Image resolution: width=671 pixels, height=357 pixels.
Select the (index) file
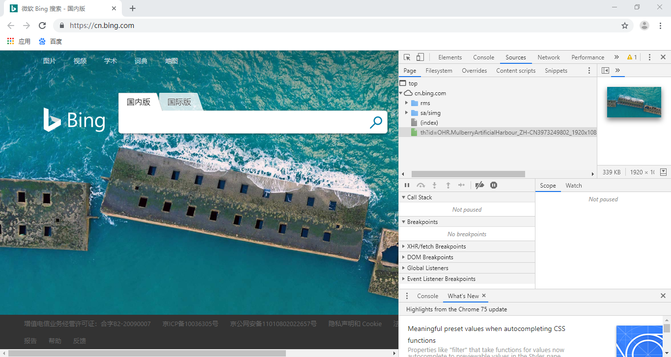[429, 123]
